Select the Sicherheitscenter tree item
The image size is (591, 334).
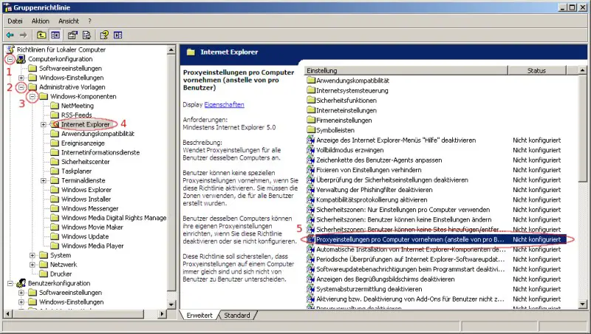pos(86,162)
